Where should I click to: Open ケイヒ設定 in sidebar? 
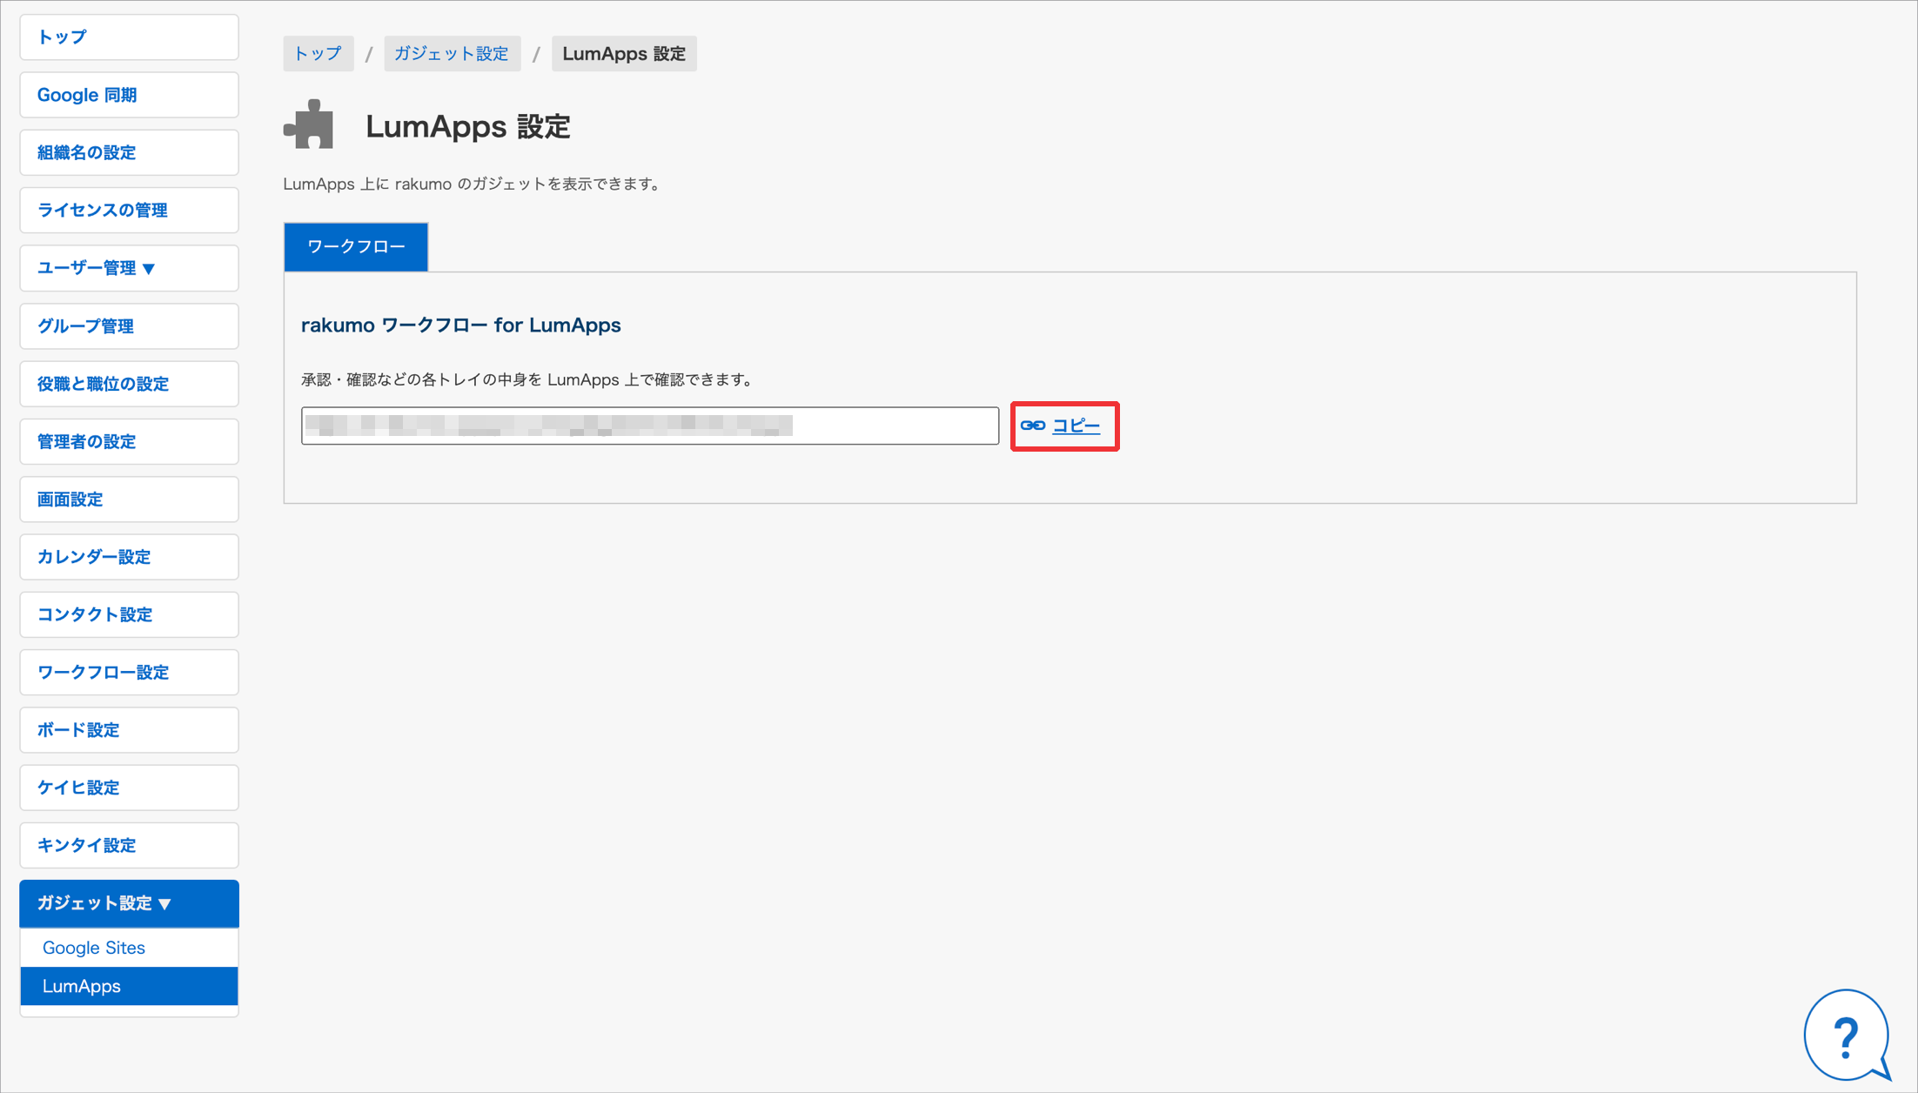[x=129, y=788]
